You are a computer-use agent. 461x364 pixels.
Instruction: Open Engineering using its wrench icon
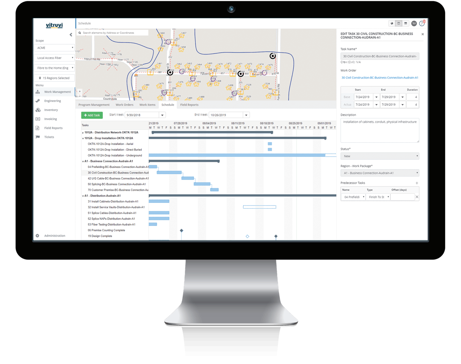click(x=37, y=100)
